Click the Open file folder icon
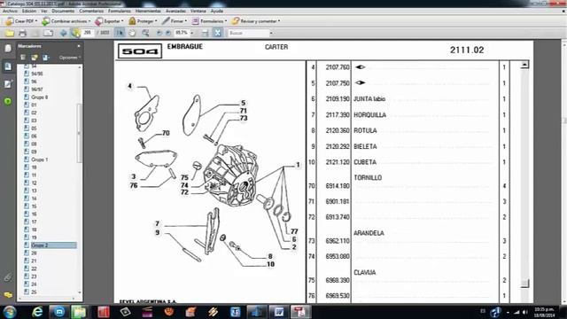Viewport: 567px width, 319px height. click(x=10, y=34)
